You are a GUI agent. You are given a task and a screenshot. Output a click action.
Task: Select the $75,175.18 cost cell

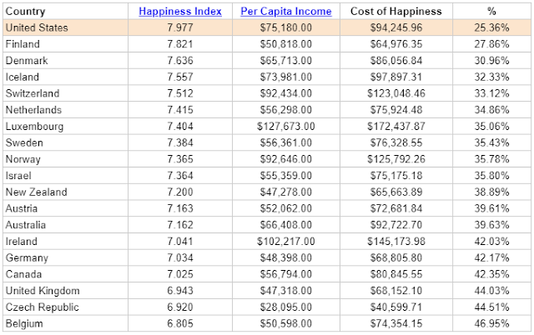click(x=396, y=176)
